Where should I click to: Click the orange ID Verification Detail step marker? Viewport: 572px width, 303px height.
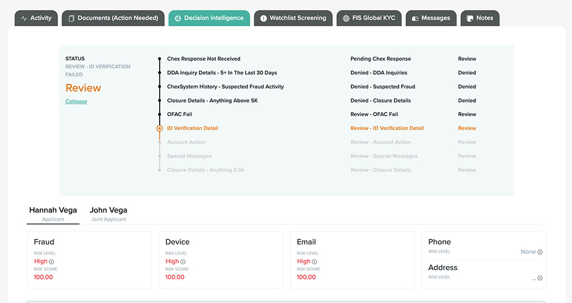coord(160,128)
